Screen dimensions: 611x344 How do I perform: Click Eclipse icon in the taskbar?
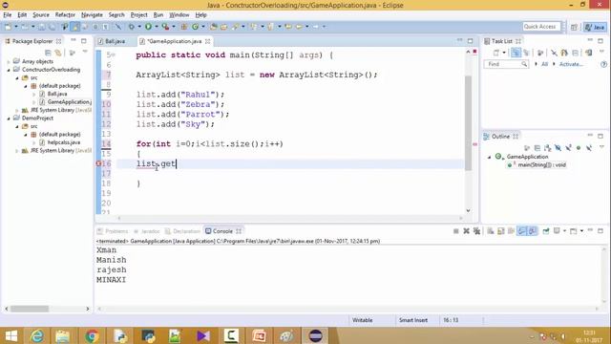click(315, 335)
